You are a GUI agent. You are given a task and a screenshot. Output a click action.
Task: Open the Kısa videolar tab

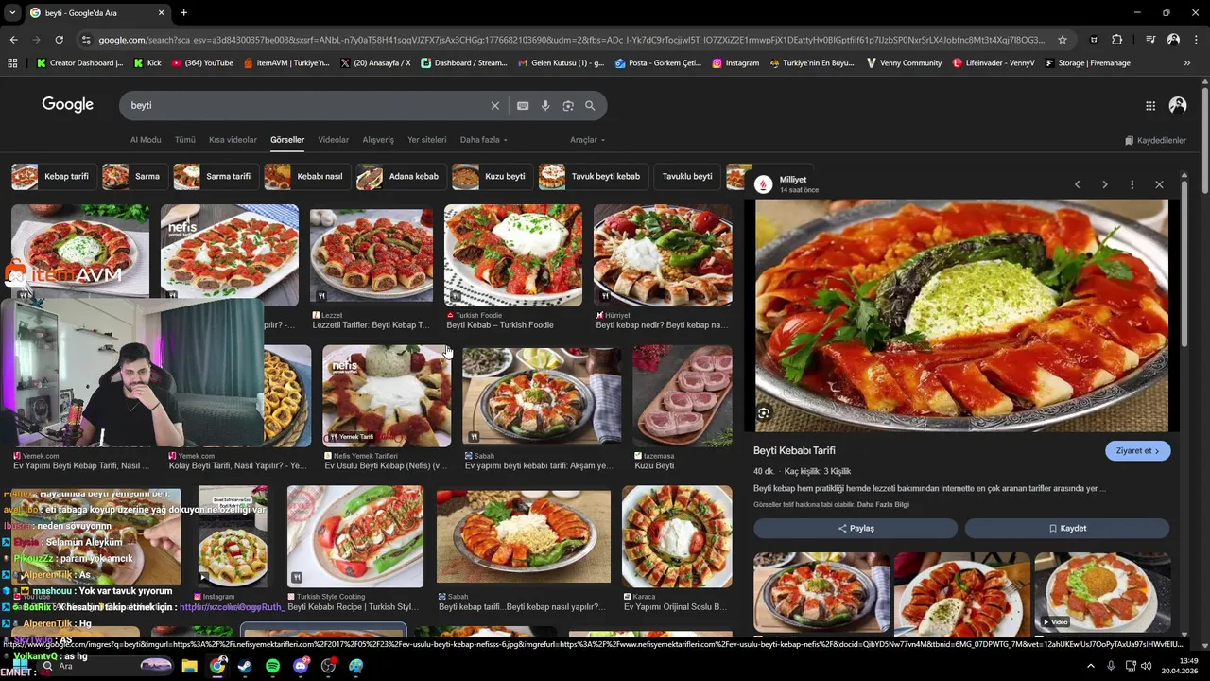tap(233, 140)
